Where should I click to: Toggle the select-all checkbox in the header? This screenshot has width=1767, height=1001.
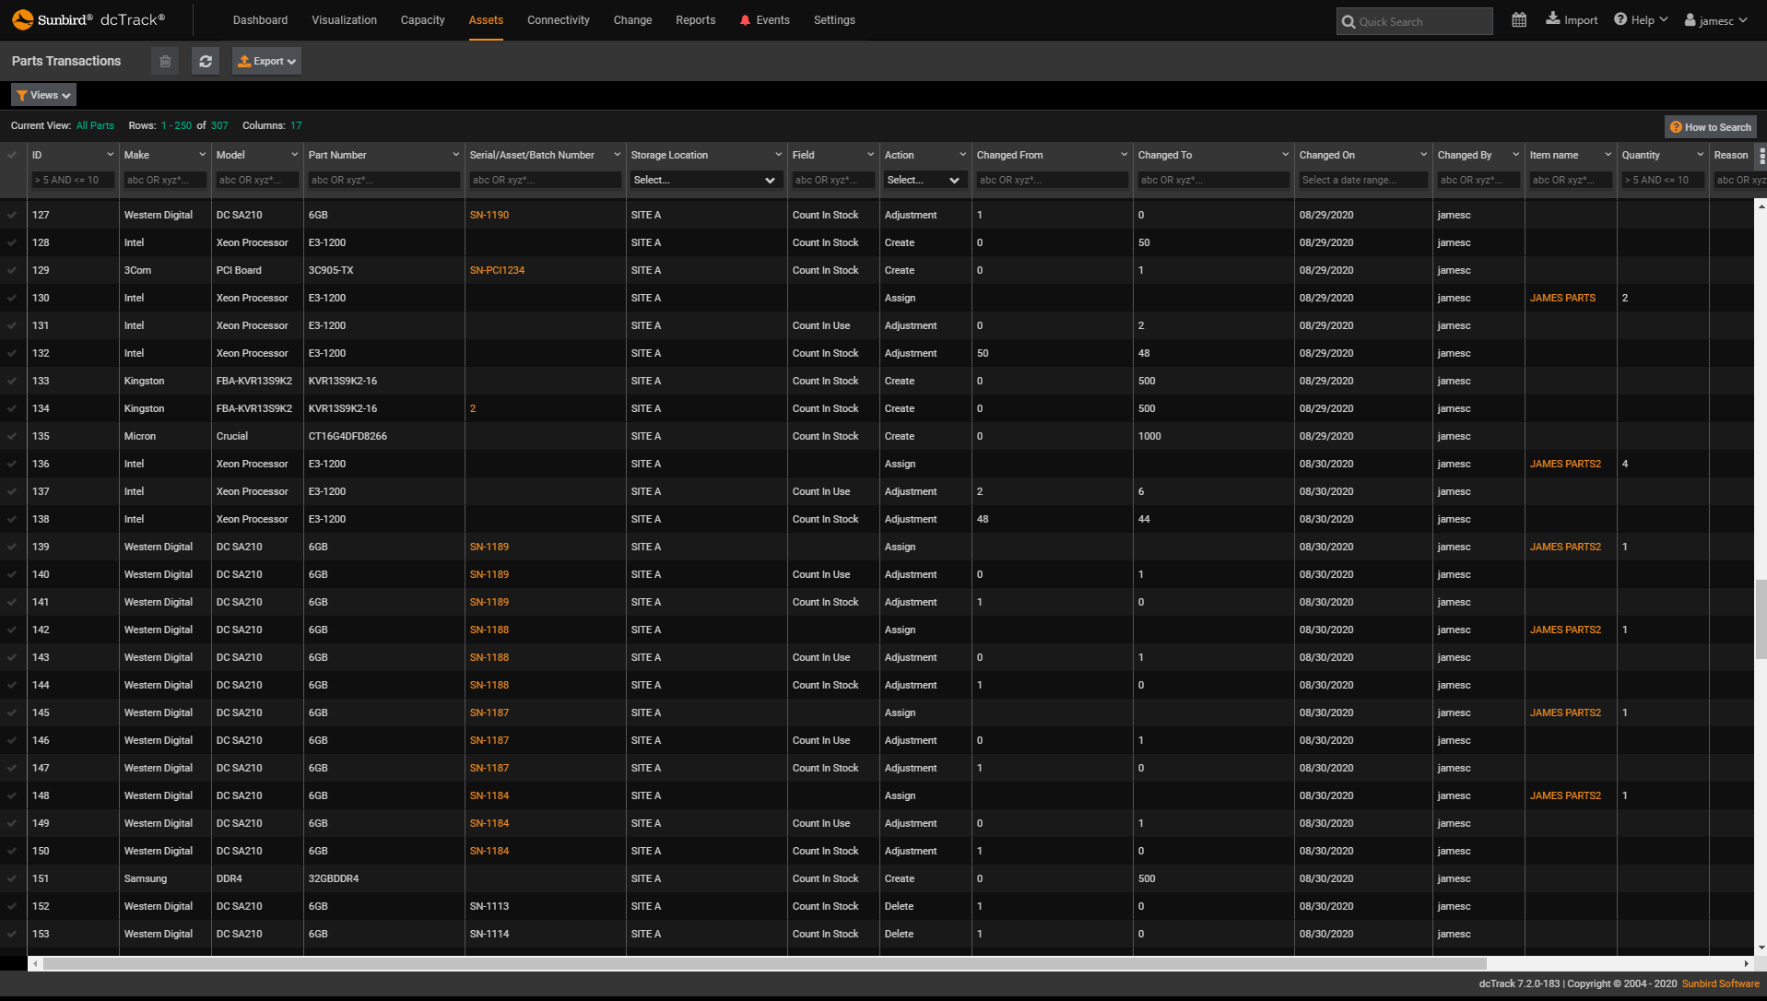pos(11,154)
